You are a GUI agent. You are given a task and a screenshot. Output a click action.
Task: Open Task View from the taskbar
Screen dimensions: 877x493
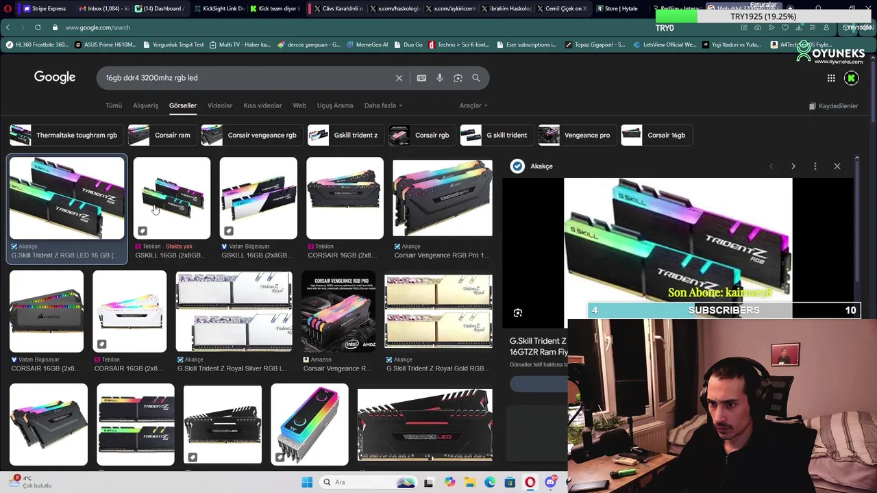point(429,482)
